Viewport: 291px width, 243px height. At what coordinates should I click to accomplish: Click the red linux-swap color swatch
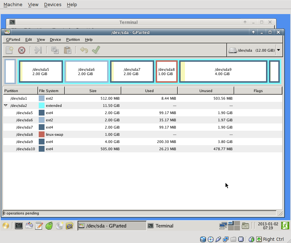[x=42, y=134]
